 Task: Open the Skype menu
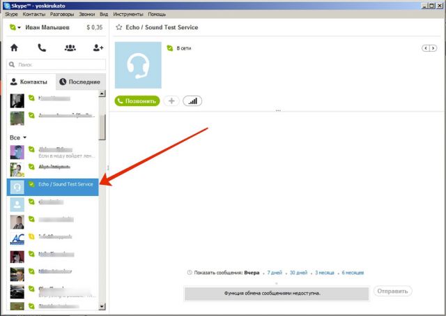(x=11, y=14)
